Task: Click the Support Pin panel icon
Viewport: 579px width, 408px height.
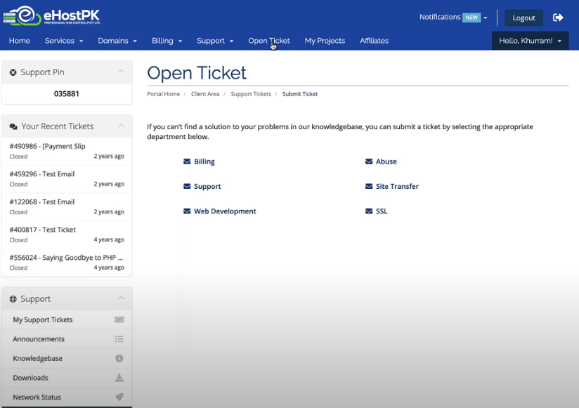Action: [x=13, y=72]
